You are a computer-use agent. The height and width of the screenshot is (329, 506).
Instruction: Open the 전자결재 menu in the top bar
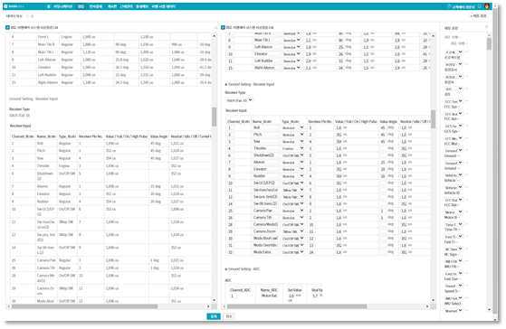[x=96, y=6]
